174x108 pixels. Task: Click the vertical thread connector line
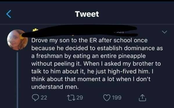pyautogui.click(x=17, y=80)
